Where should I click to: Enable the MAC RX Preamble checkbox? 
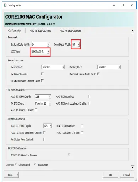(x=82, y=126)
